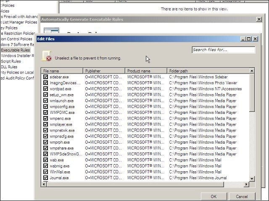Select the Windows 7 Software Restriction node

17,45
